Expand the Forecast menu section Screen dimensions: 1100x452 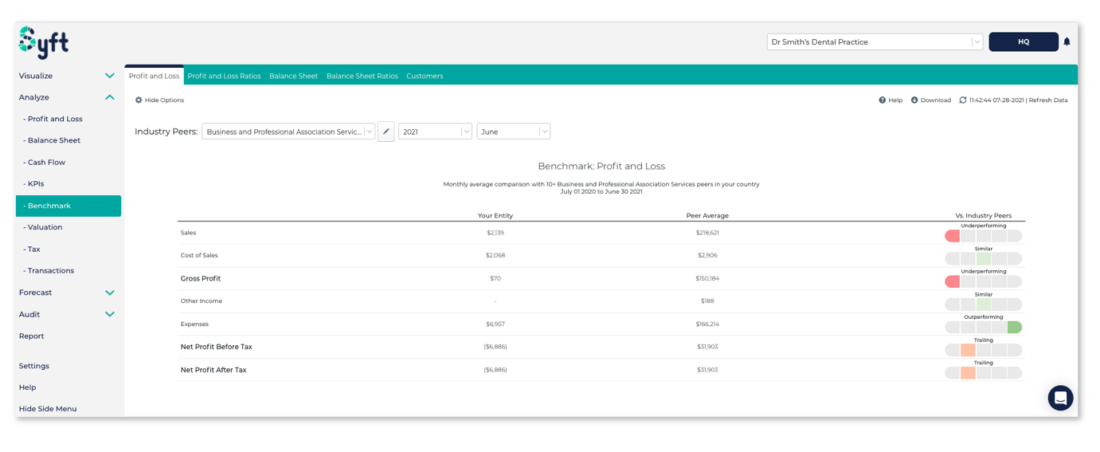tap(68, 293)
